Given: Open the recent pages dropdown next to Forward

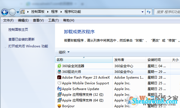Looking at the screenshot, I should pos(18,12).
